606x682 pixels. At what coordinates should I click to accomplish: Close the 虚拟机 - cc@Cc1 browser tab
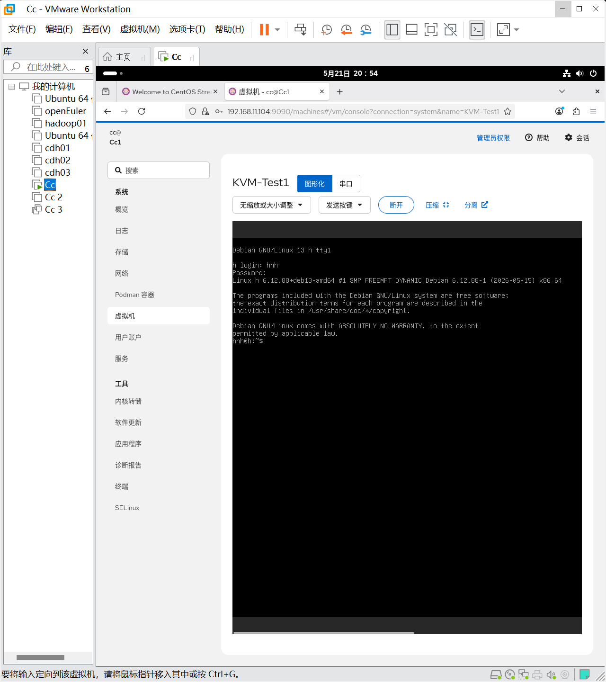click(x=322, y=91)
